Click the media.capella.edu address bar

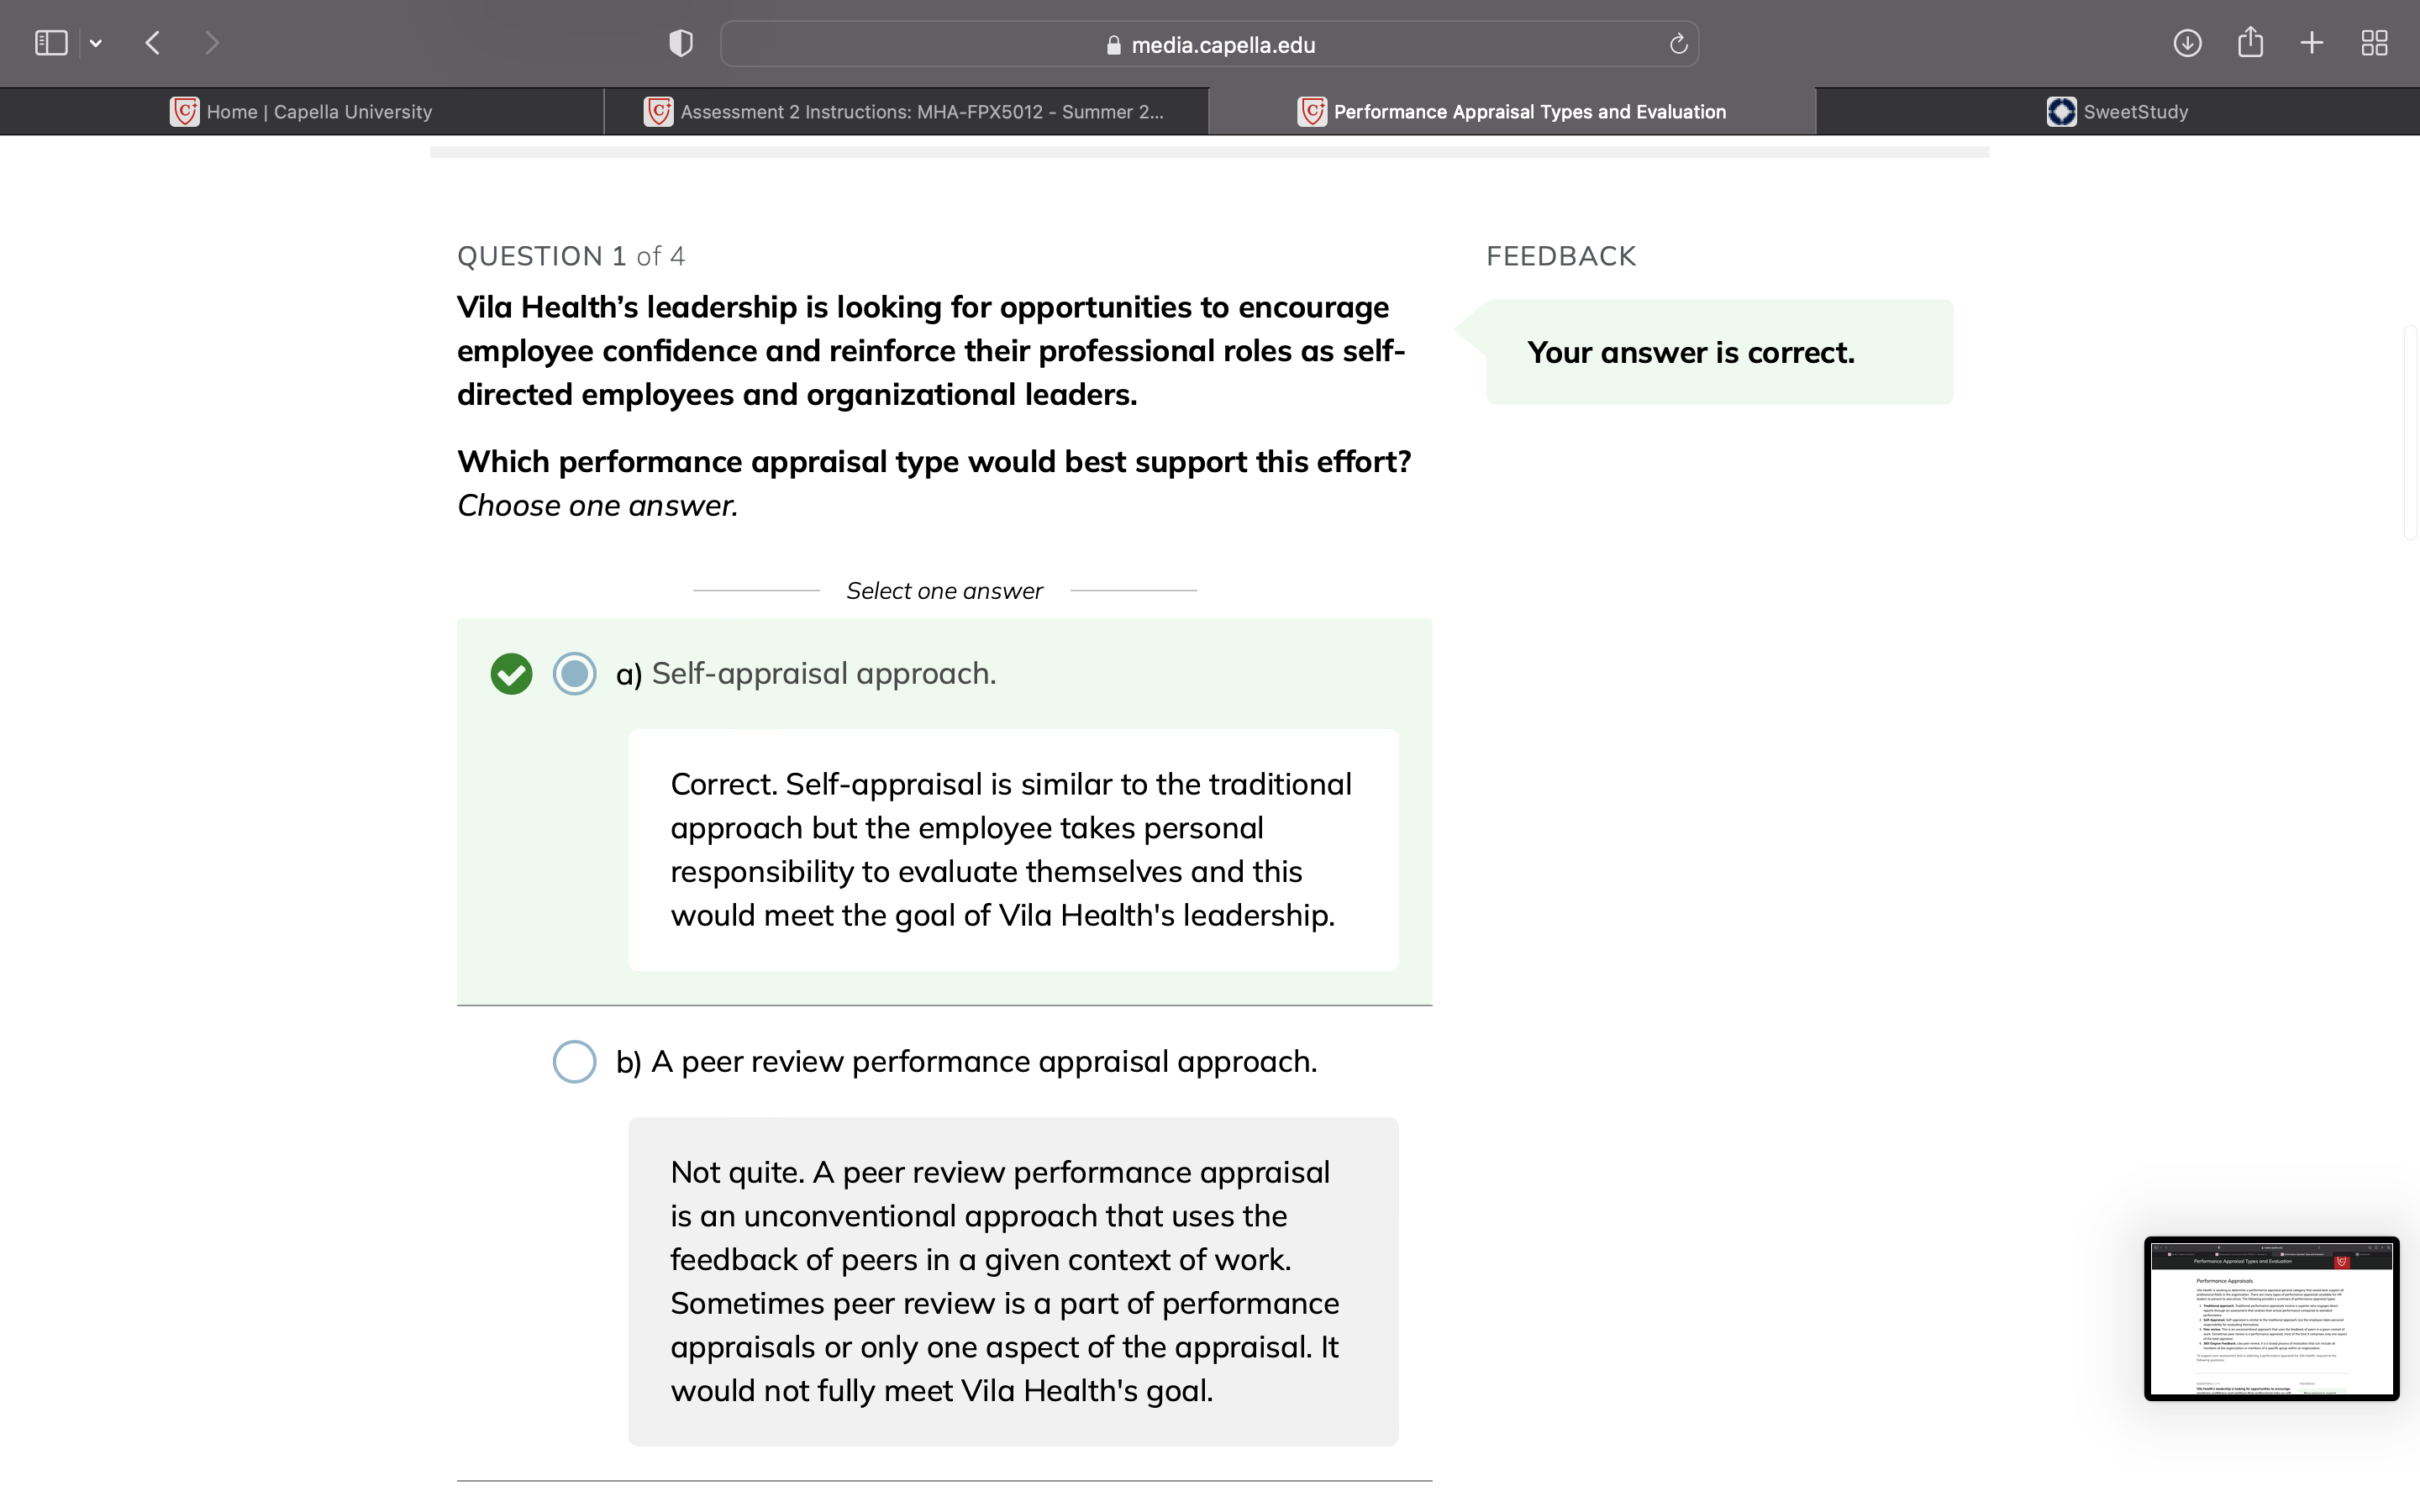[1209, 44]
